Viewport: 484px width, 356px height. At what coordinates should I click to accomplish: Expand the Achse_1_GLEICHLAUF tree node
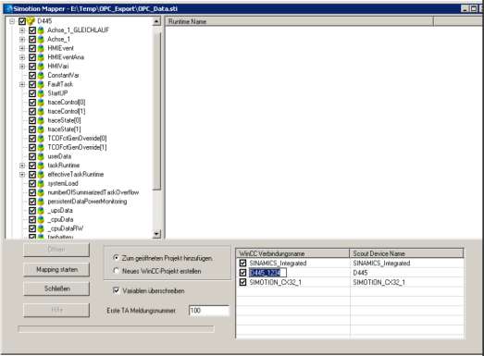click(x=22, y=31)
